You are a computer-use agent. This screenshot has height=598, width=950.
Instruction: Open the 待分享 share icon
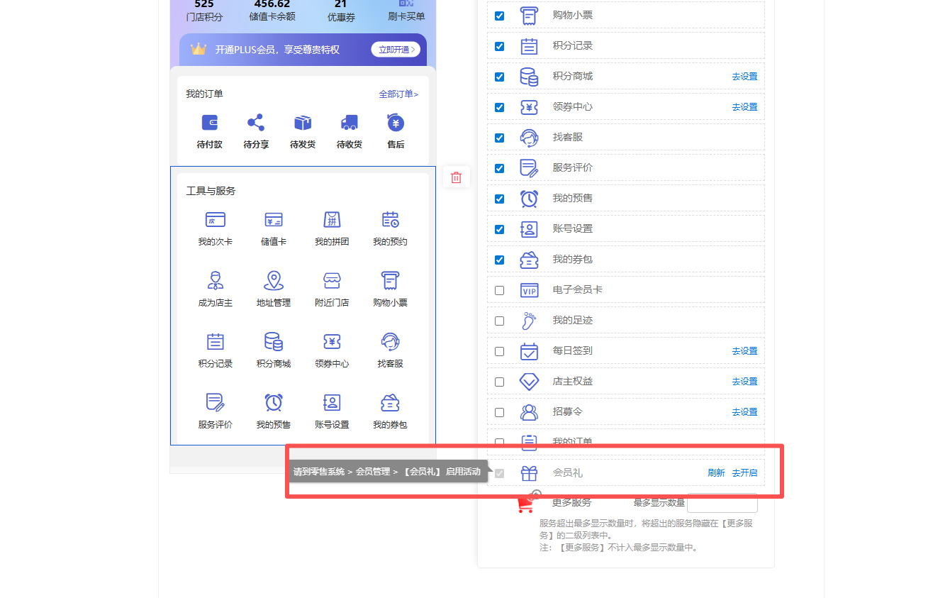click(256, 123)
